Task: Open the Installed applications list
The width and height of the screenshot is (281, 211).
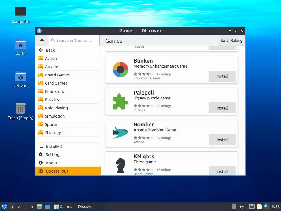Action: pos(68,146)
